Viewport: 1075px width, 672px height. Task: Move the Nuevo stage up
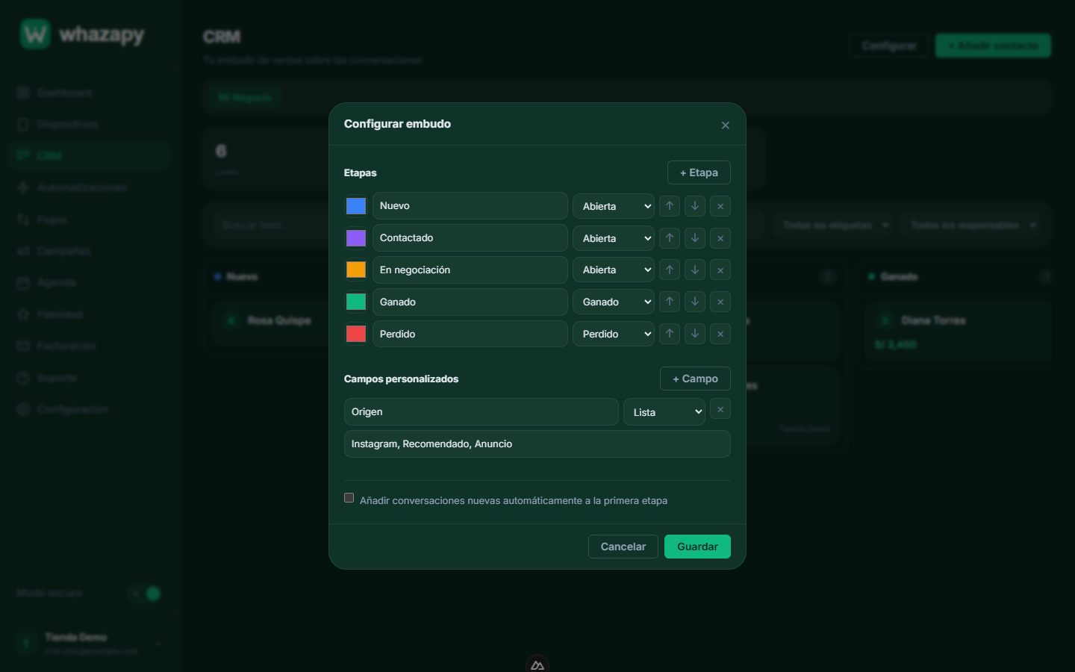click(x=670, y=206)
